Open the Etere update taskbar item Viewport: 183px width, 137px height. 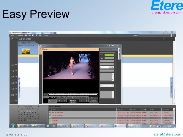[x=135, y=126]
